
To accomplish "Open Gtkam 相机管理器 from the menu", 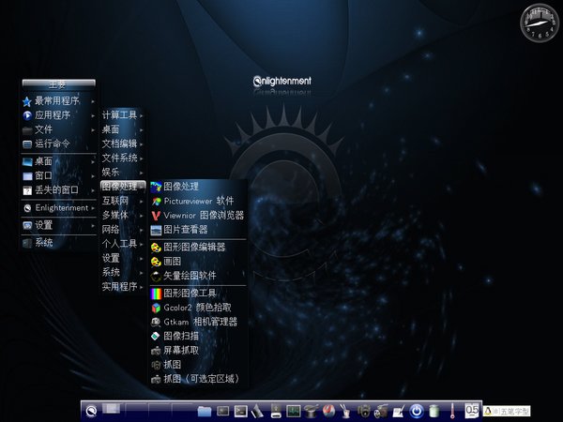I will click(199, 321).
